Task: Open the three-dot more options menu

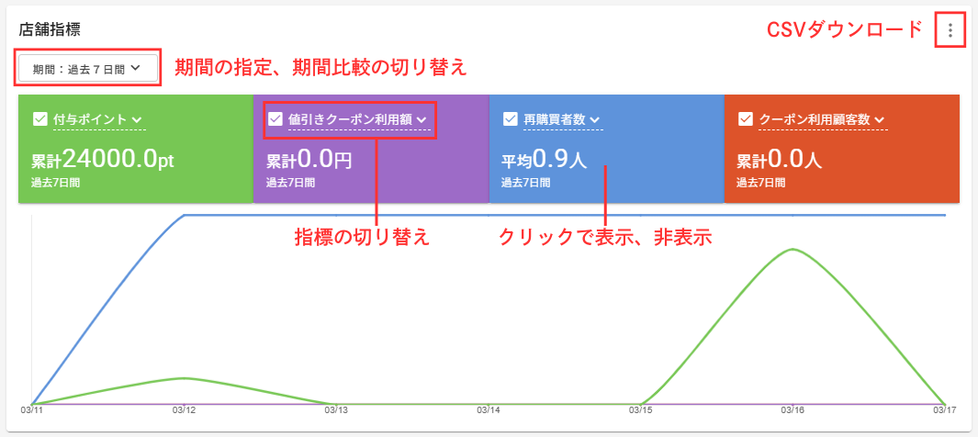Action: click(950, 31)
